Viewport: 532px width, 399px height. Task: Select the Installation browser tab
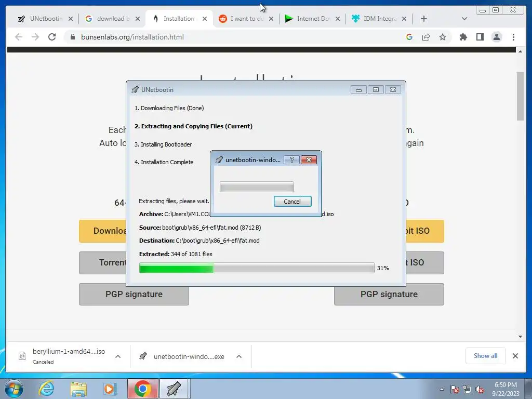click(x=175, y=19)
